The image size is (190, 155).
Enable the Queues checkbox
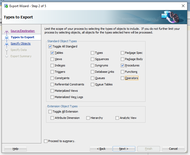92,78
